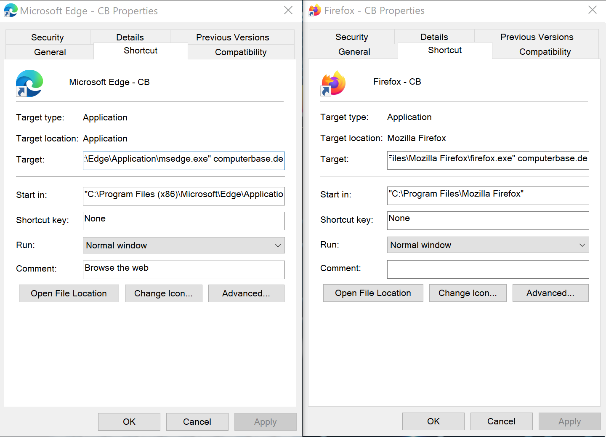The height and width of the screenshot is (437, 606).
Task: Open Advanced settings for Edge shortcut
Action: tap(246, 293)
